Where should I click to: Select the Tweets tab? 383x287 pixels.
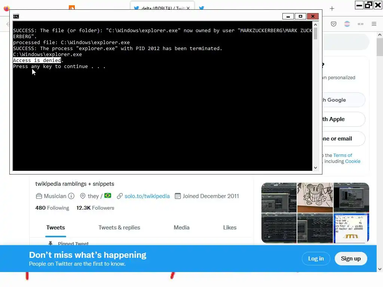coord(56,228)
